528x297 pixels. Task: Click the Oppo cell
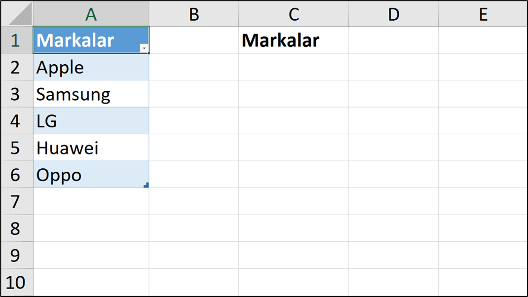pos(91,175)
